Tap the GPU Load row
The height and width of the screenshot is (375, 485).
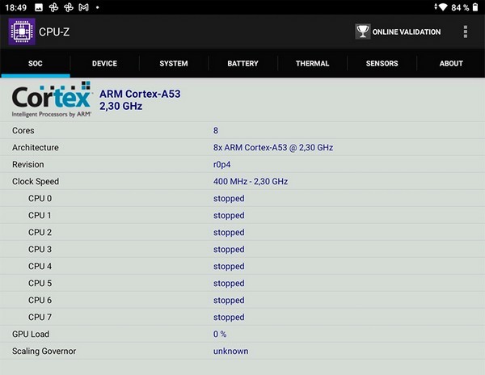coord(242,335)
